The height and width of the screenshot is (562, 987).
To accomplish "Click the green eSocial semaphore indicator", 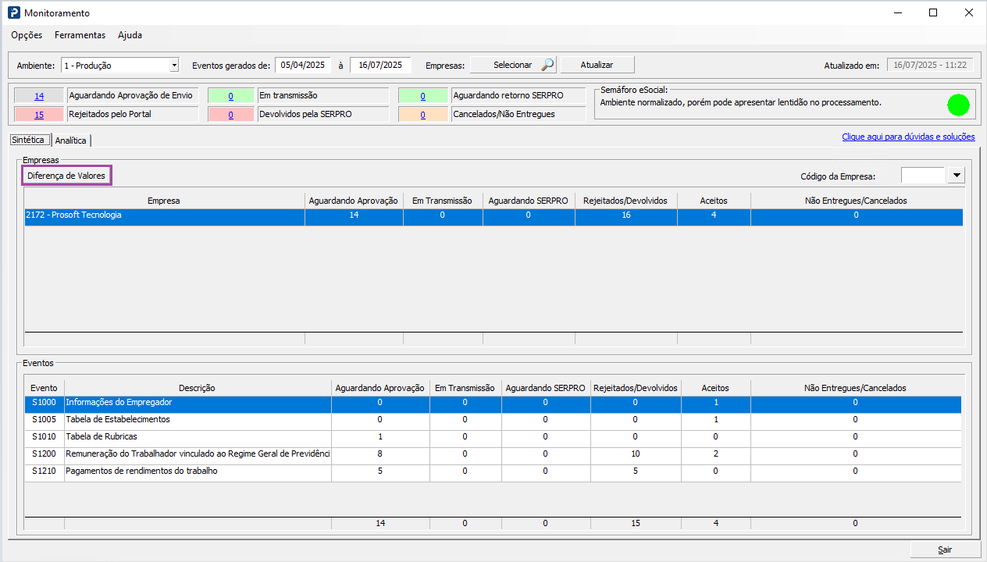I will pos(957,105).
